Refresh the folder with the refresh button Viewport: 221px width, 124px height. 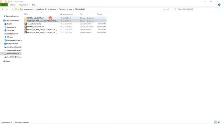[x=168, y=9]
